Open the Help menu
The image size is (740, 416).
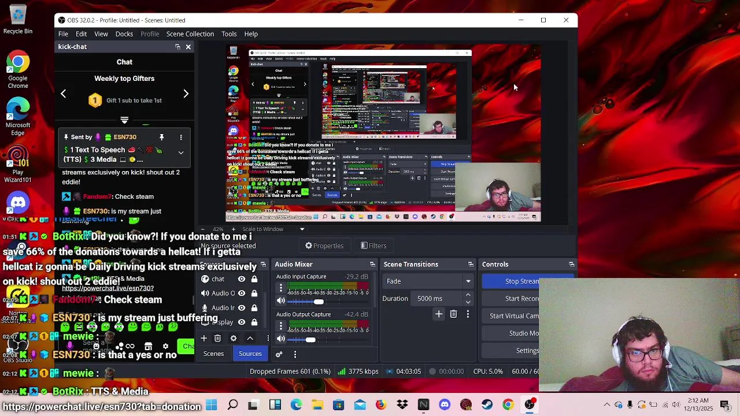[x=251, y=34]
